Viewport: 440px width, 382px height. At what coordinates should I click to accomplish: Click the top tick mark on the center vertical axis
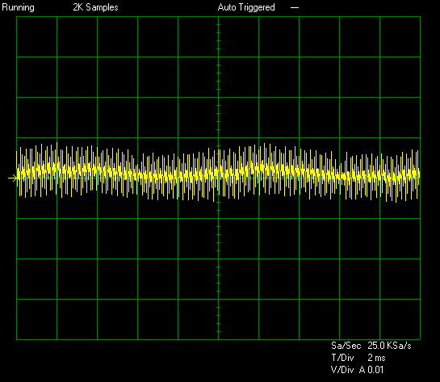point(218,25)
